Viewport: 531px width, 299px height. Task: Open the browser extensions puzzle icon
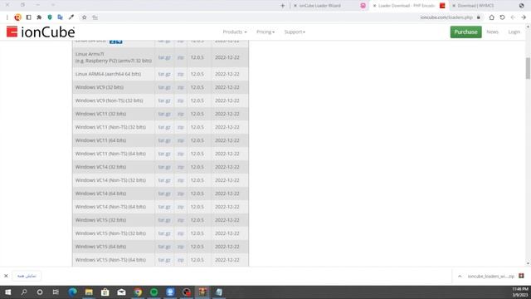tap(39, 17)
